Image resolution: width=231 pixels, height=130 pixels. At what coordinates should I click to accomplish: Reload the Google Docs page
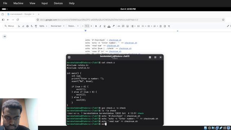18,20
